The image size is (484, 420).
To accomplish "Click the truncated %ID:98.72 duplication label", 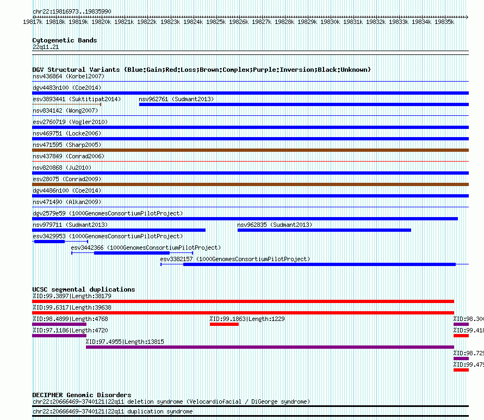I will click(468, 353).
